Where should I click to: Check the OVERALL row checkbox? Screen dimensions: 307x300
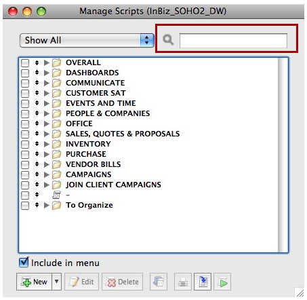point(25,63)
